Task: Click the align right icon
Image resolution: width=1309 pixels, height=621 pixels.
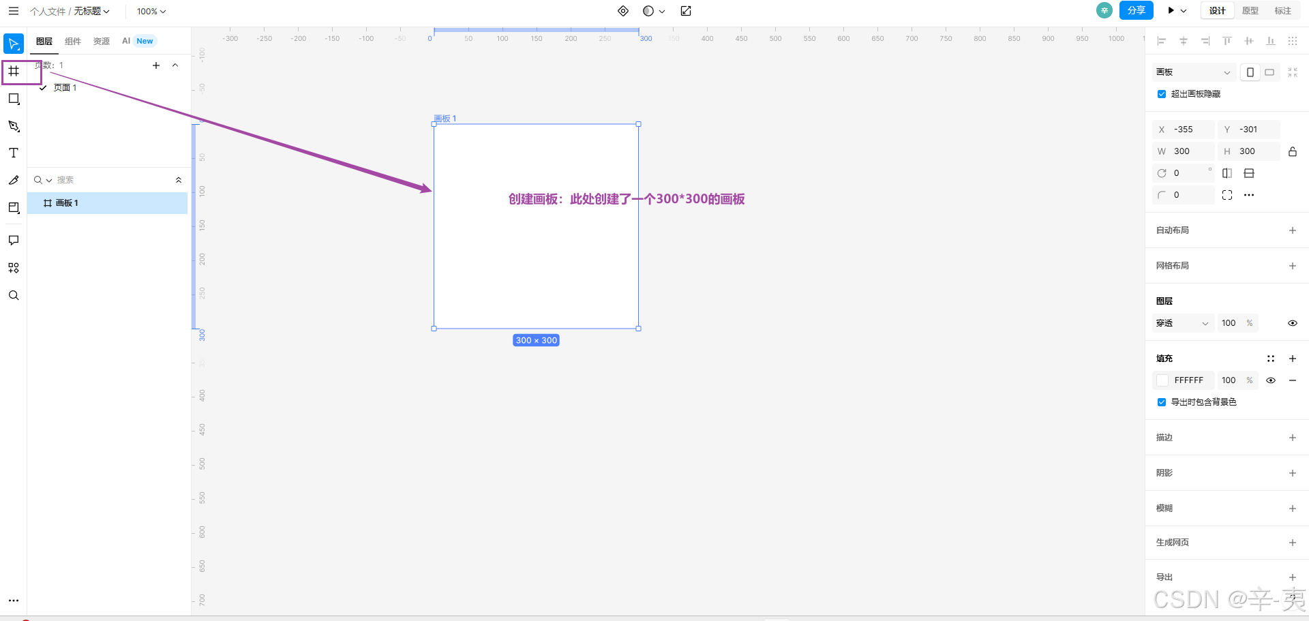Action: pos(1205,41)
